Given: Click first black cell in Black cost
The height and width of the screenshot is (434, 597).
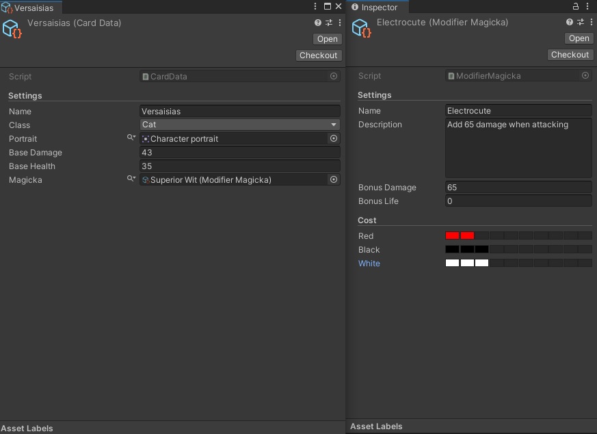Looking at the screenshot, I should point(452,250).
